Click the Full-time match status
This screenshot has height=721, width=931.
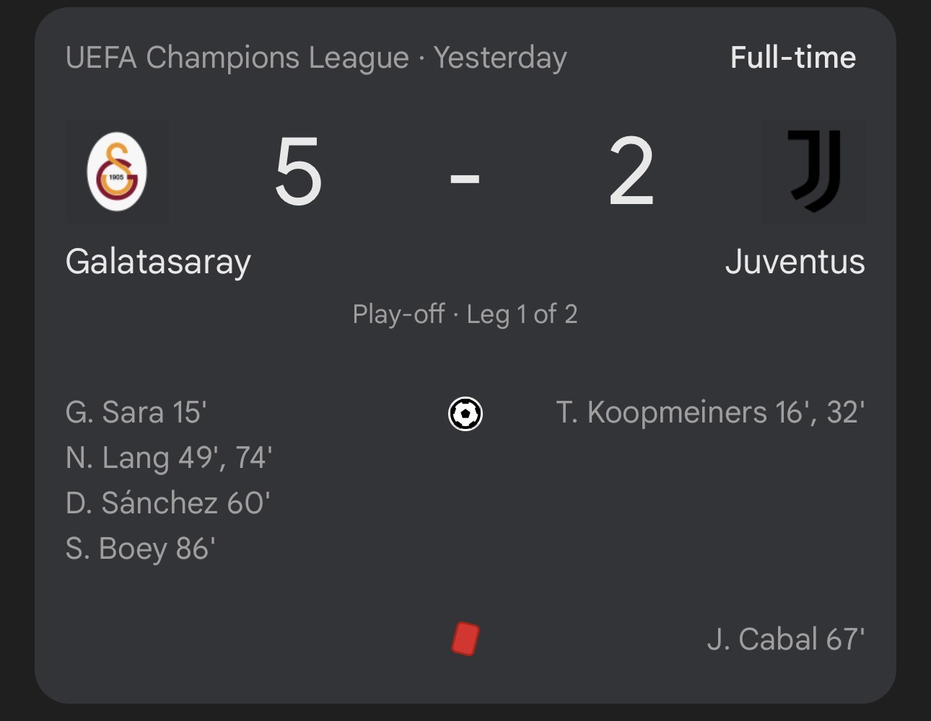[x=792, y=58]
